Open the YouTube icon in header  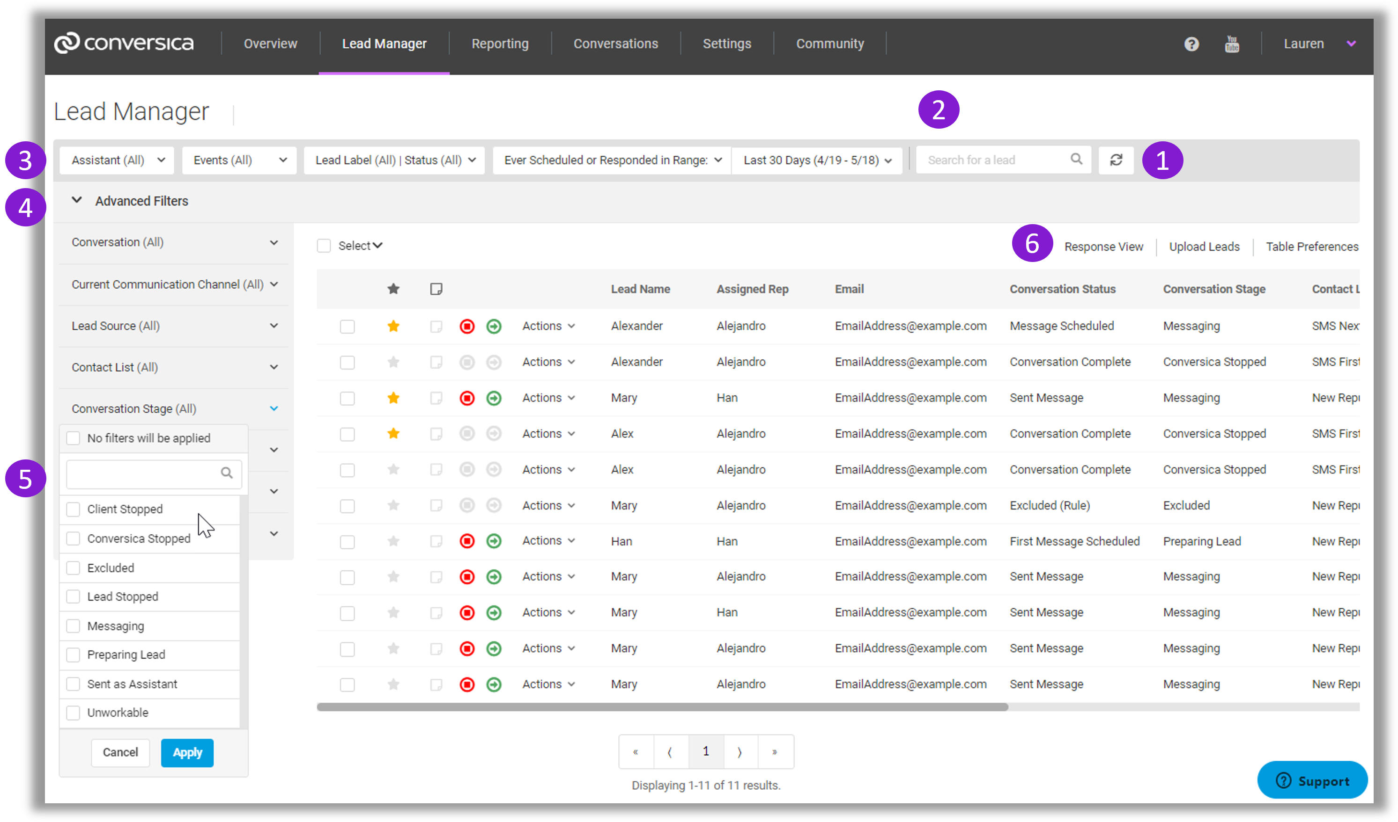[x=1232, y=44]
